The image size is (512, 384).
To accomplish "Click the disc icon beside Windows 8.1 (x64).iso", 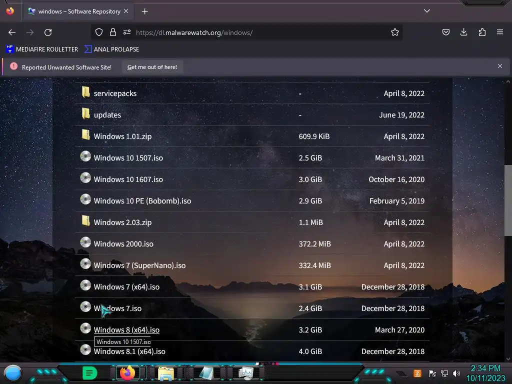I will click(85, 350).
